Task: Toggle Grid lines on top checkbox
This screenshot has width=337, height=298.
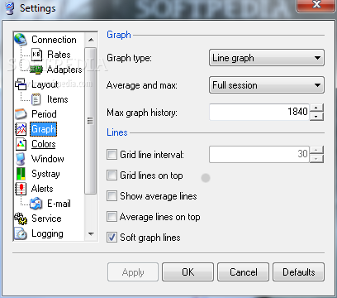Action: pos(112,175)
